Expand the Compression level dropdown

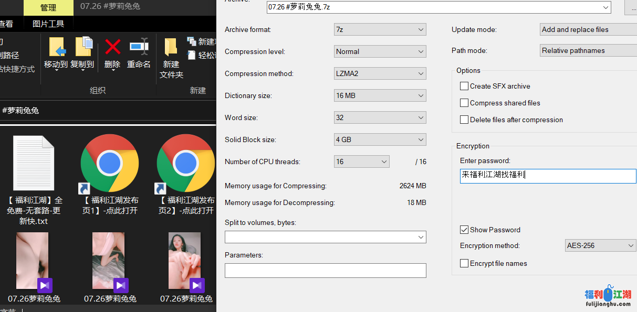point(380,52)
